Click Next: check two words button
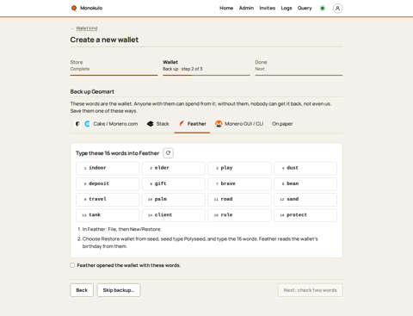Viewport: 413px width, 316px height. click(x=310, y=290)
